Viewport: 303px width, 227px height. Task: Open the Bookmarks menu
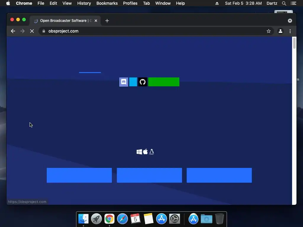107,3
